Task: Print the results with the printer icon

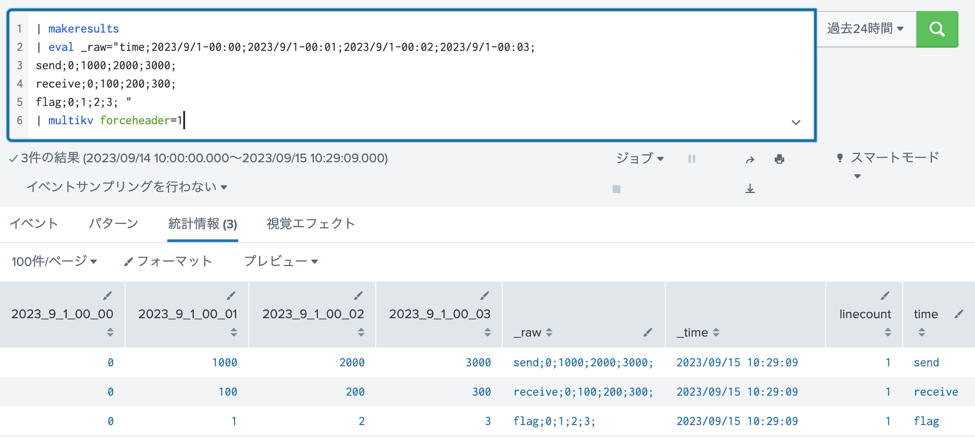Action: coord(779,159)
